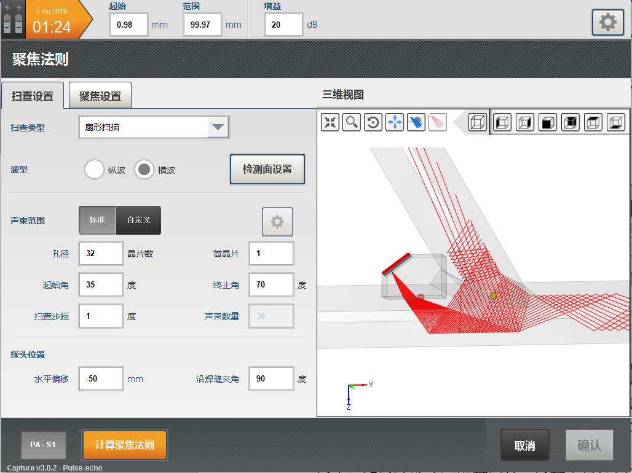Open the beam range gear settings

click(277, 222)
